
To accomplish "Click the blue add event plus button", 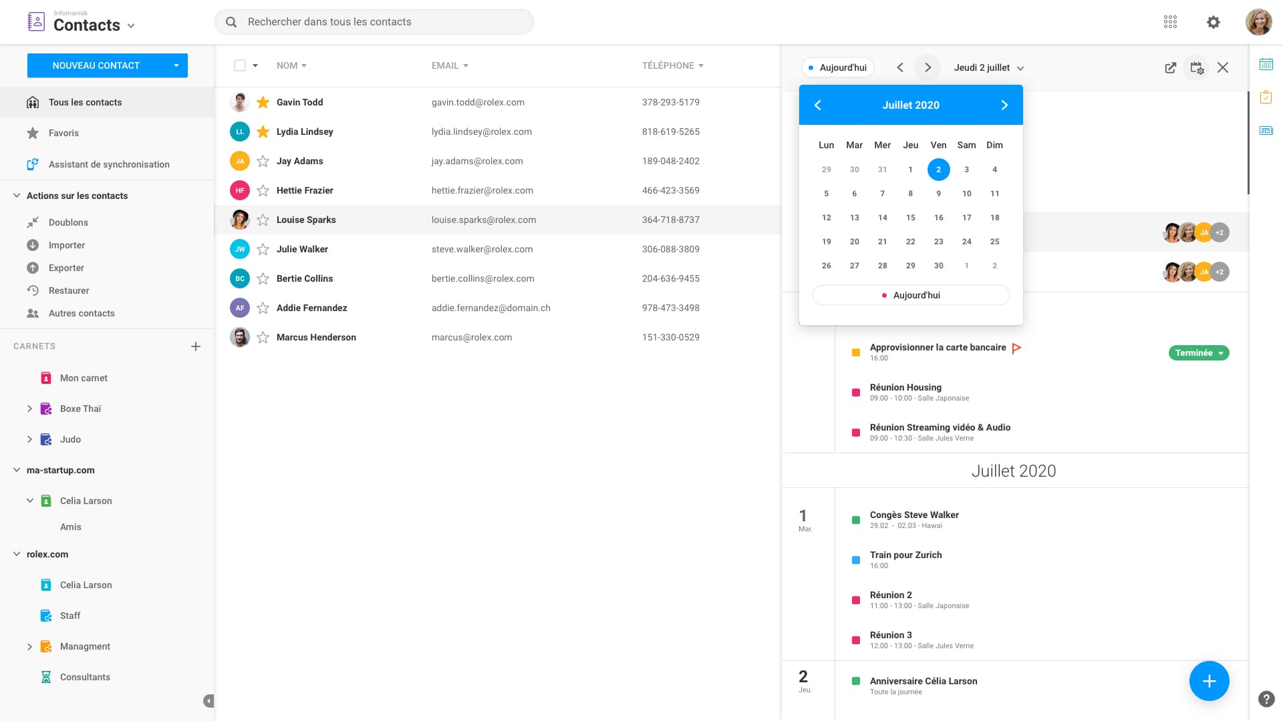I will click(1209, 681).
